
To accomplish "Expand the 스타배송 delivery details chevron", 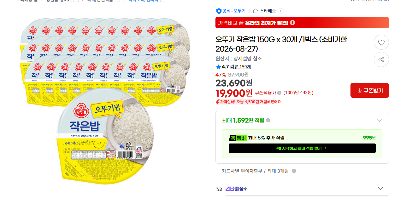I will [380, 189].
